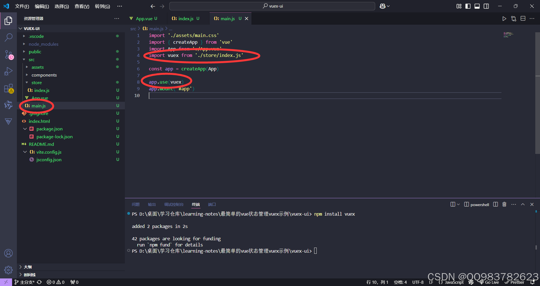Toggle secondary sidebar visibility
540x286 pixels.
pos(486,6)
